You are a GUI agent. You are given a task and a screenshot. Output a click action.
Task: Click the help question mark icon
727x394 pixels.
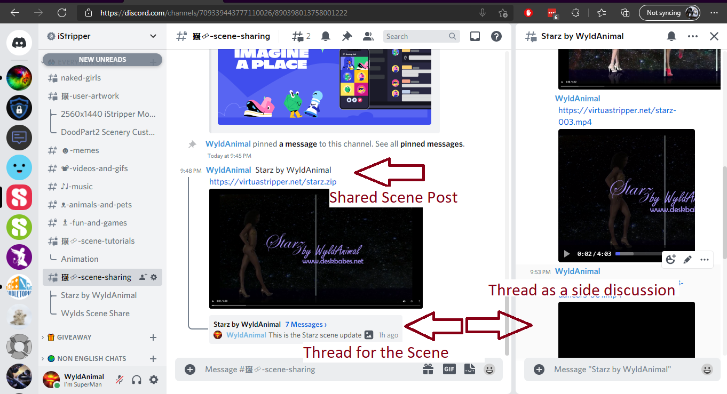point(496,36)
